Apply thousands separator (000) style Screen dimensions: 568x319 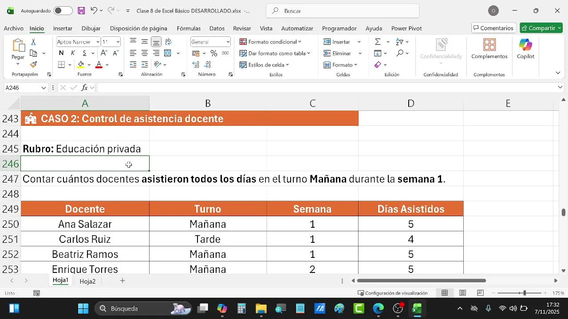pos(225,53)
